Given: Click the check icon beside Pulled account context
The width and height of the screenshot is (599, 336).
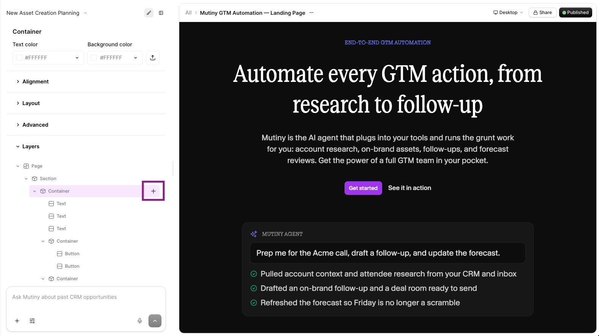Looking at the screenshot, I should [254, 274].
